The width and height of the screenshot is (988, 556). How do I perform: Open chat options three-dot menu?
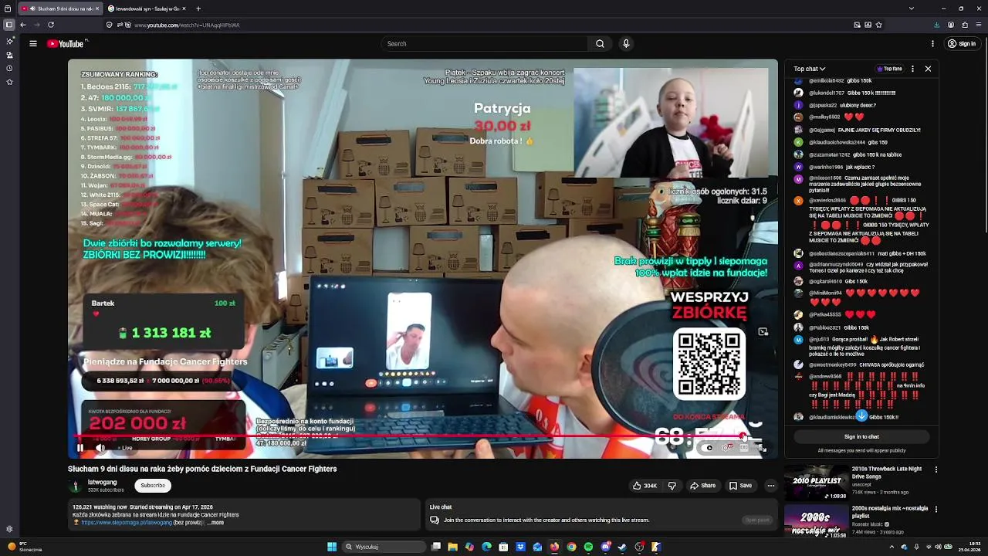coord(912,69)
